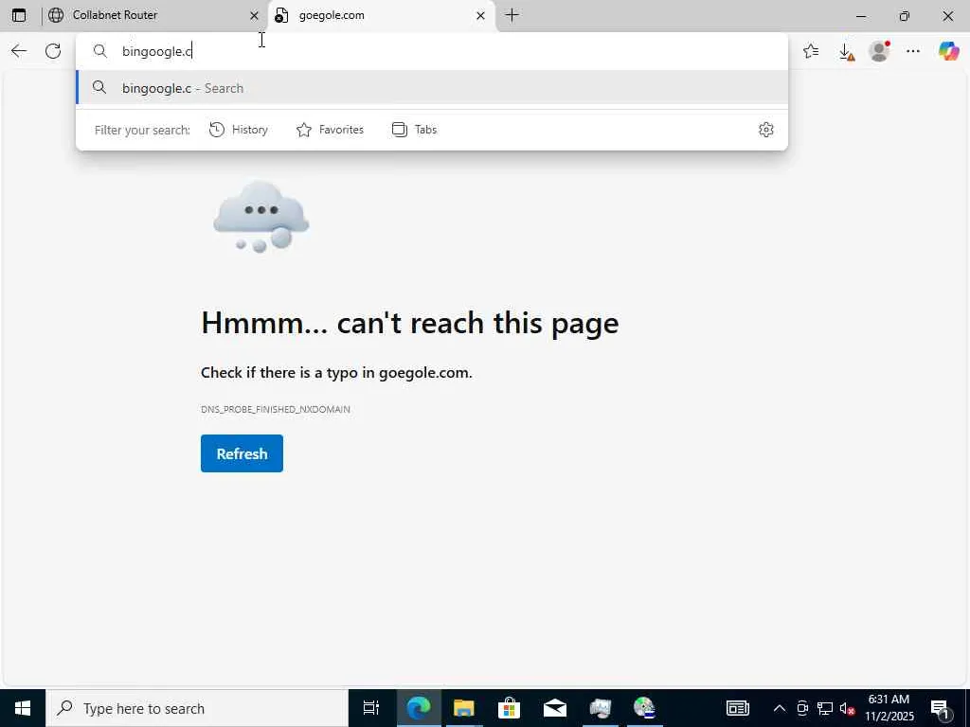Screen dimensions: 970x727
Task: Close the Collabnet Router tab
Action: click(x=254, y=15)
